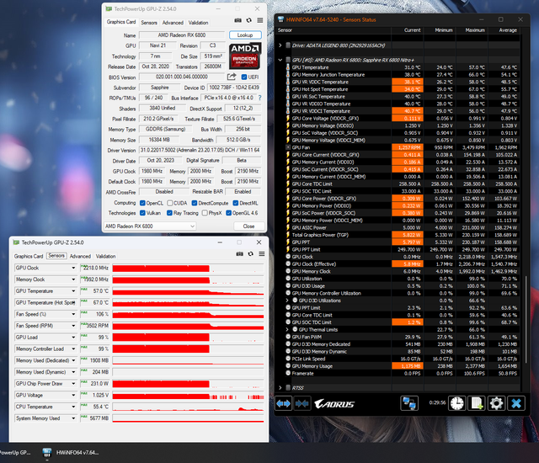Collapse the GPU AMD Radeon RX 6800 sensor group
Viewport: 539px width, 463px height.
pyautogui.click(x=280, y=60)
